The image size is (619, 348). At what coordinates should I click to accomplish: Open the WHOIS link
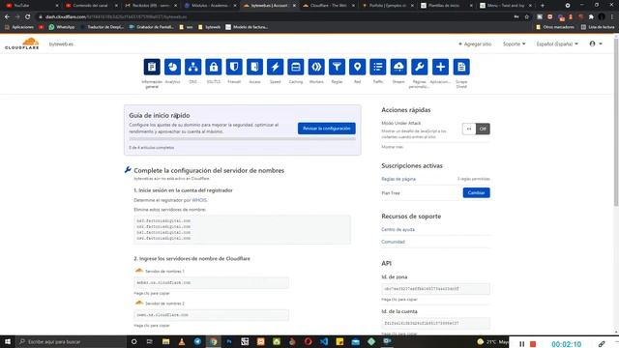199,200
